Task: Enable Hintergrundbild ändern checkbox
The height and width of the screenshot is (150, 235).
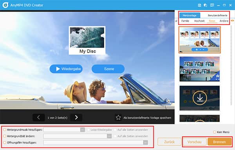Action: [x=5, y=136]
